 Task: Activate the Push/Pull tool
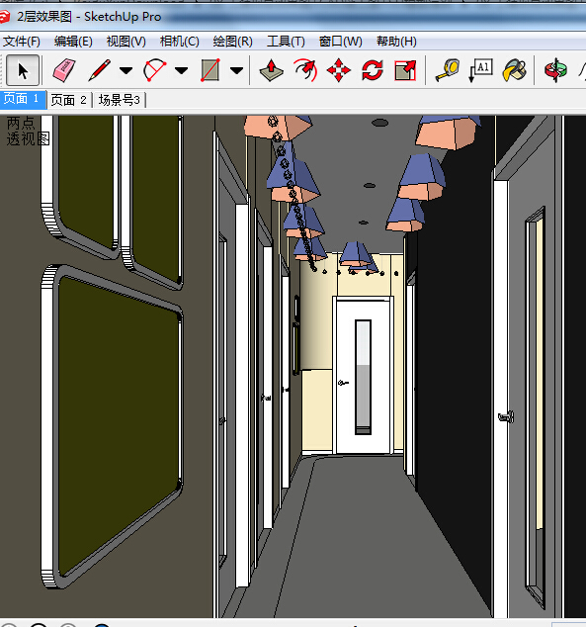click(271, 70)
